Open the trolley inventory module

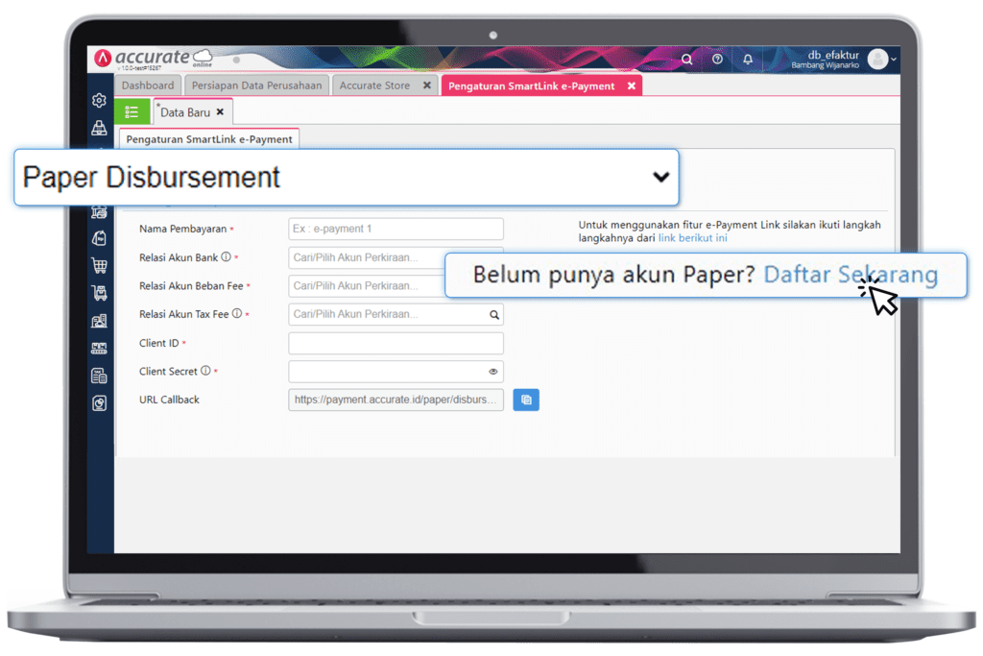pyautogui.click(x=99, y=293)
